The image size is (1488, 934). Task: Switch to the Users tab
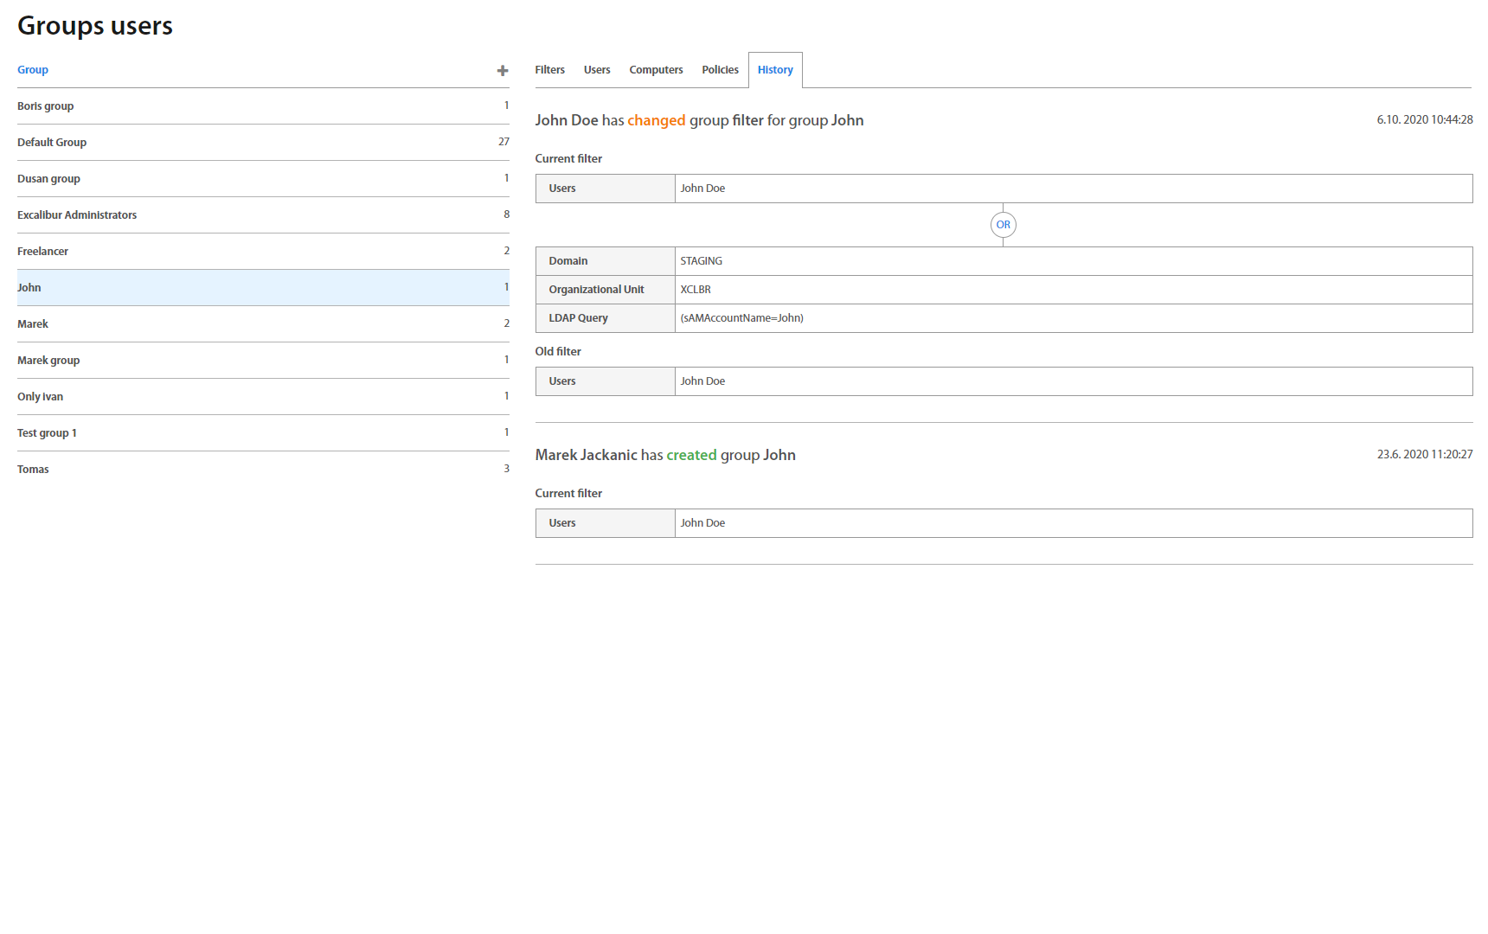point(596,70)
